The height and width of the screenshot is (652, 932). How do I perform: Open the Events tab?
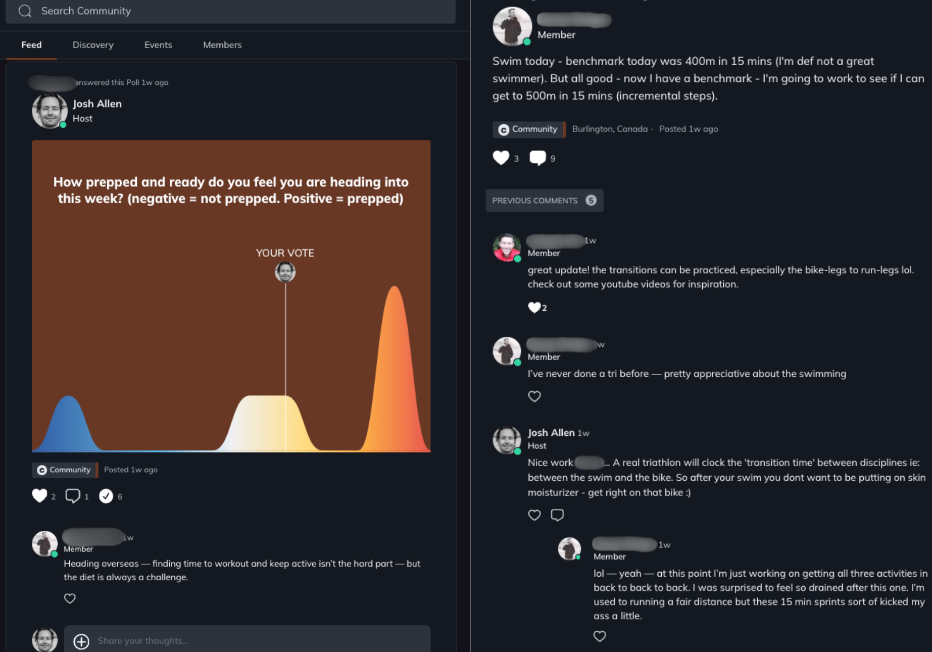tap(158, 45)
